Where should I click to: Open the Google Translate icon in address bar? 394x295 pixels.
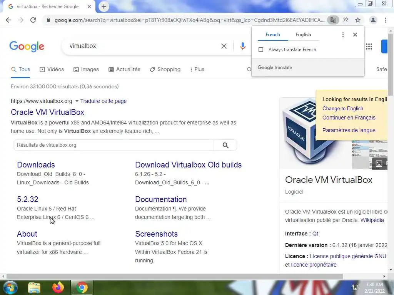click(333, 20)
